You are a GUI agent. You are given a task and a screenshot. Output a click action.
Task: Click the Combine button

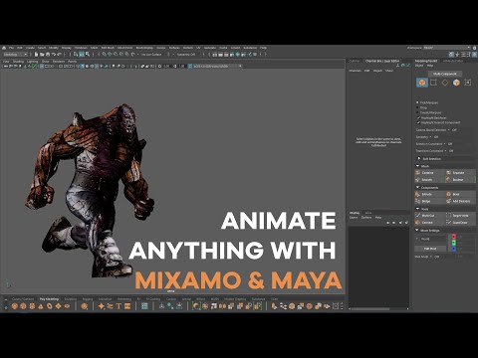[x=430, y=173]
